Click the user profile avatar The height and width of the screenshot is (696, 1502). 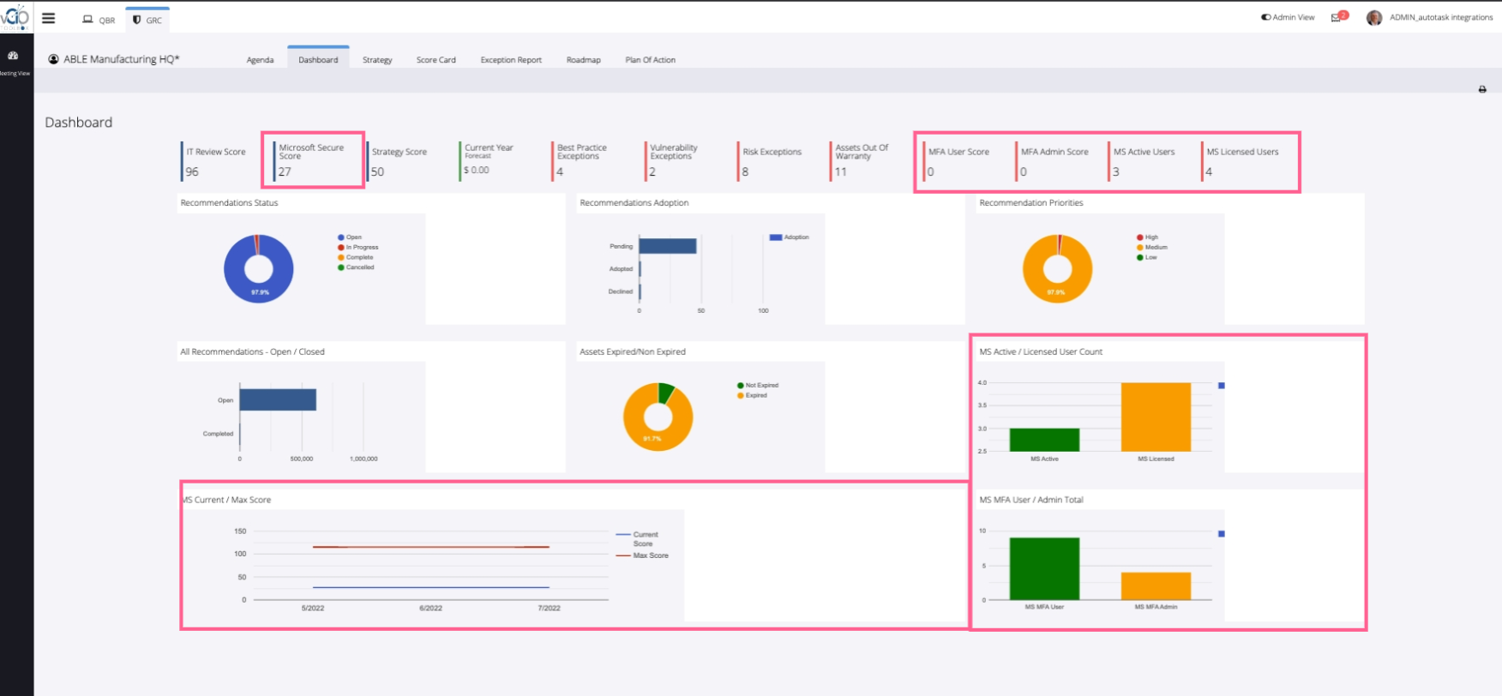(1374, 18)
